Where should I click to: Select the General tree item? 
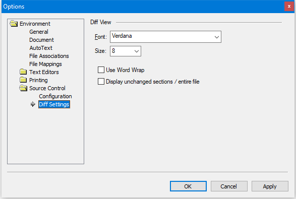click(x=39, y=32)
